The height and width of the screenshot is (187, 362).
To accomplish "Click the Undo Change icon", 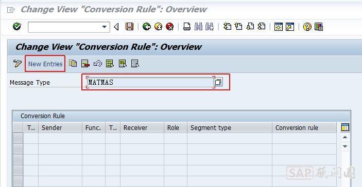I will click(x=98, y=63).
